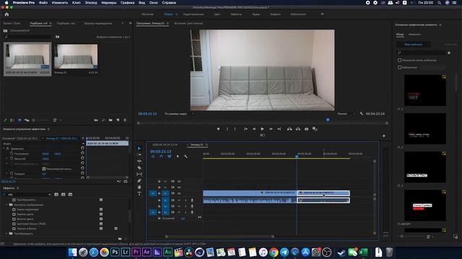The height and width of the screenshot is (259, 462).
Task: Open playback resolution dropdown Полное
Action: [346, 114]
